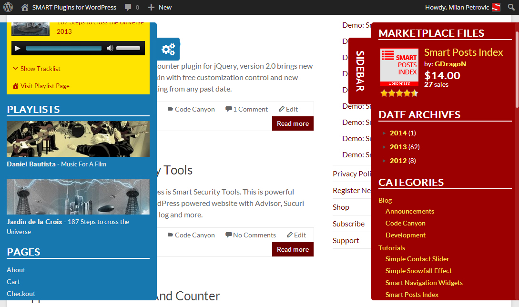The image size is (519, 307).
Task: Open the admin bar search magnifier
Action: (511, 7)
